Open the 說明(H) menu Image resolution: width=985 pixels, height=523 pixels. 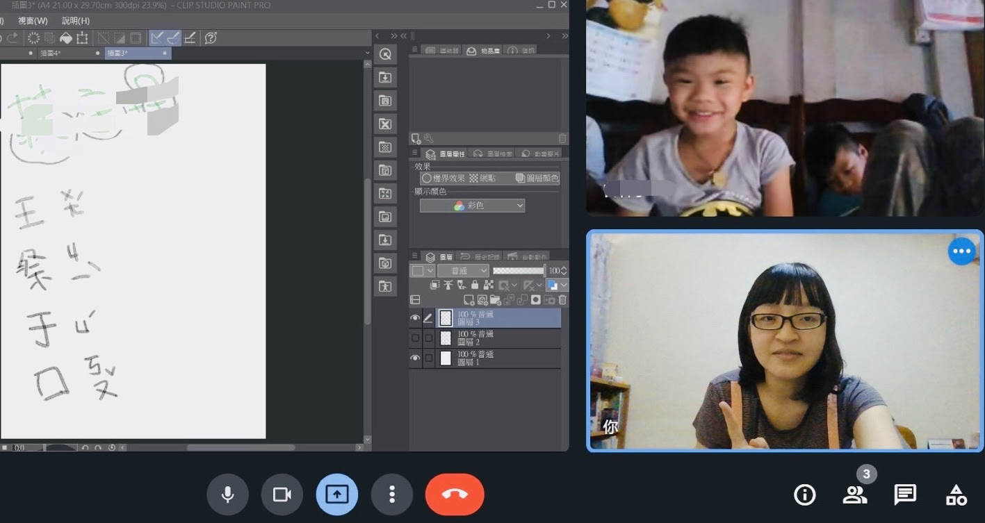[76, 21]
